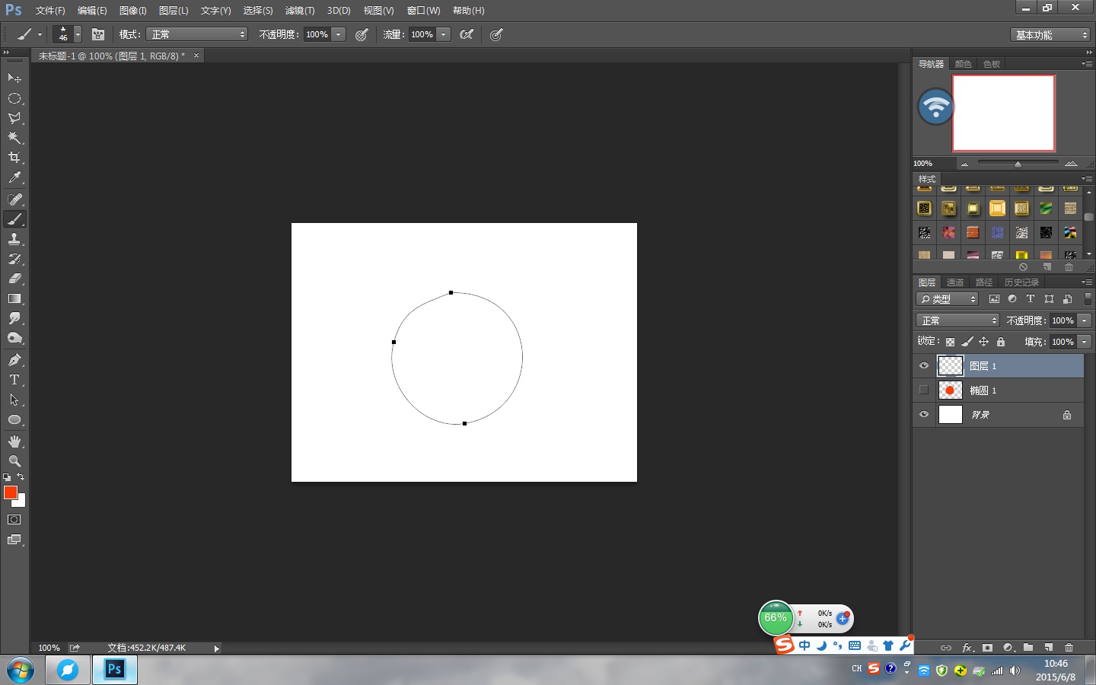Open the 文件(F) menu
The image size is (1096, 685).
tap(50, 11)
